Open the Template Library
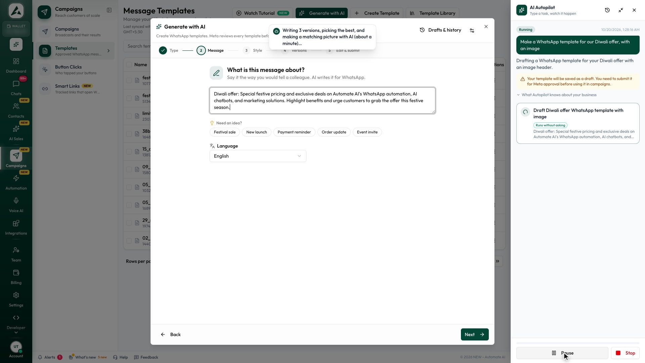This screenshot has height=363, width=645. tap(432, 13)
